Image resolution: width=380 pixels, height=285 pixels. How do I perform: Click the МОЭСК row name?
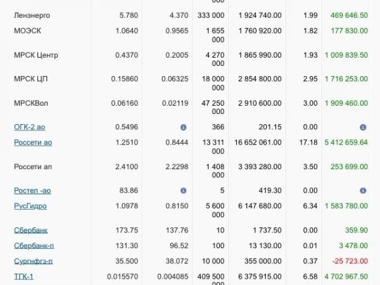coord(28,31)
